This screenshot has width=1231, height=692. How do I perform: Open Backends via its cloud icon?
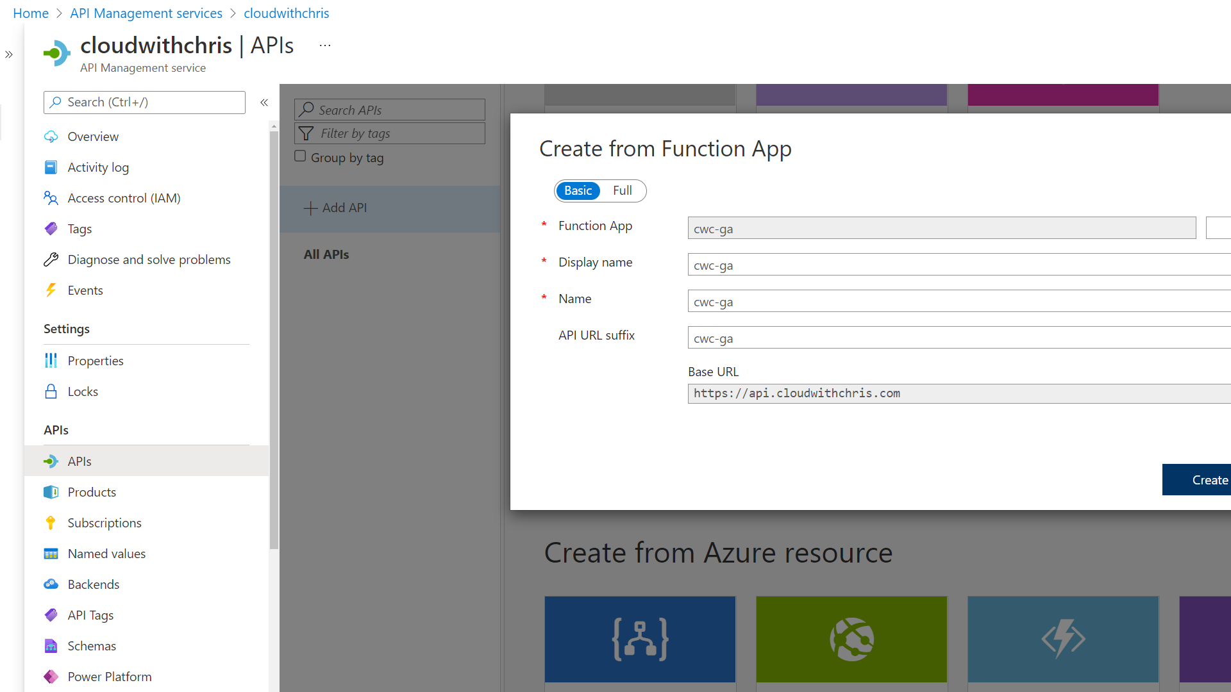pyautogui.click(x=51, y=584)
